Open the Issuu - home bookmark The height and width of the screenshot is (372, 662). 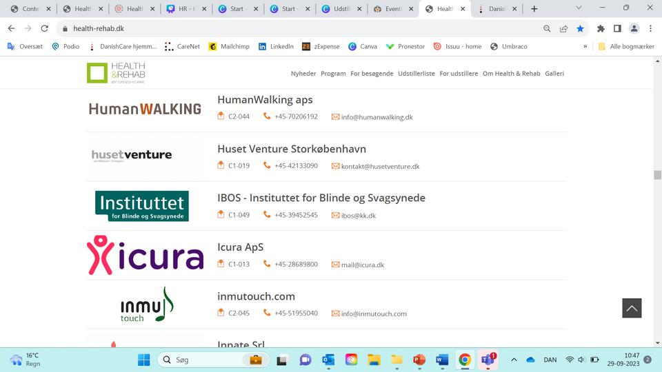(458, 46)
